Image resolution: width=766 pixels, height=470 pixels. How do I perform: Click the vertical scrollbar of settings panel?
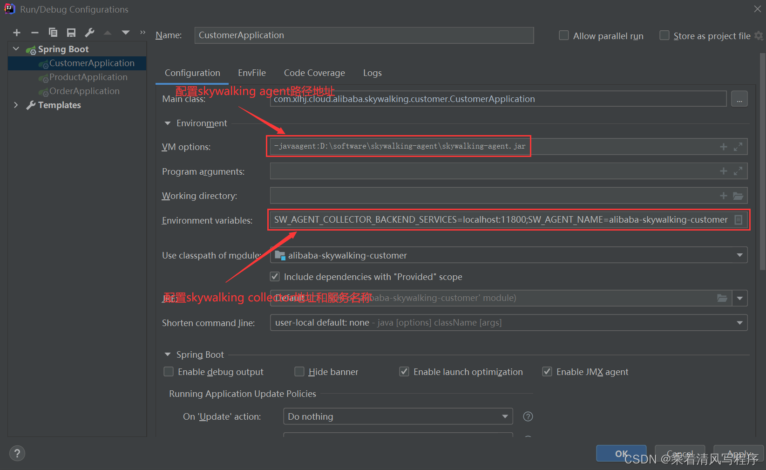pos(762,161)
